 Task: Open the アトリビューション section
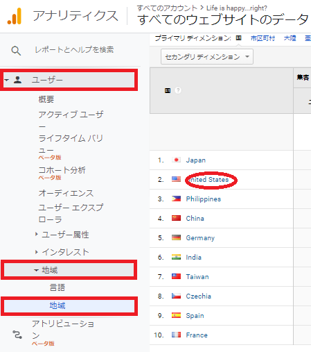tap(63, 330)
